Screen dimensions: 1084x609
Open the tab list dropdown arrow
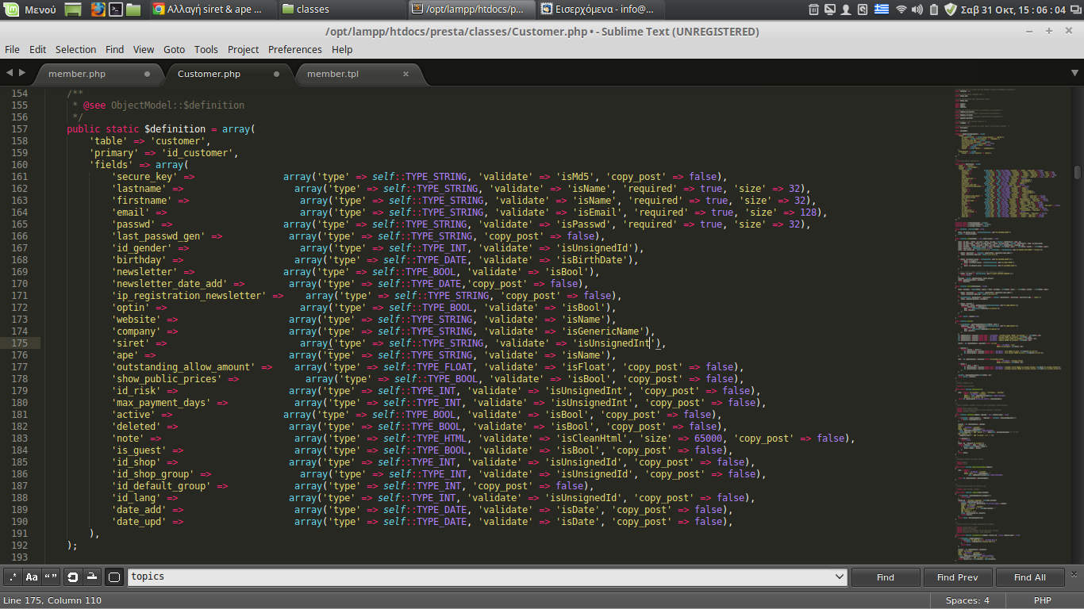click(1074, 73)
